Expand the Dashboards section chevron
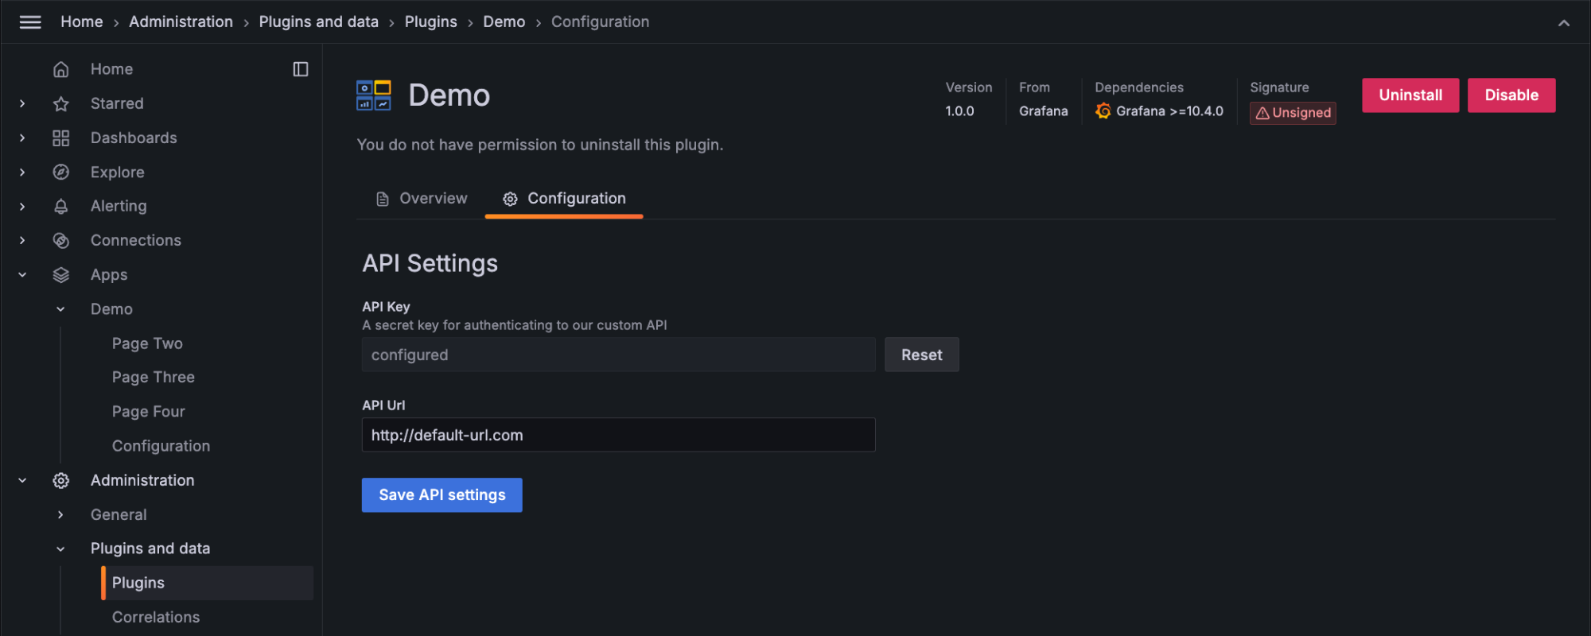This screenshot has width=1591, height=636. [22, 138]
